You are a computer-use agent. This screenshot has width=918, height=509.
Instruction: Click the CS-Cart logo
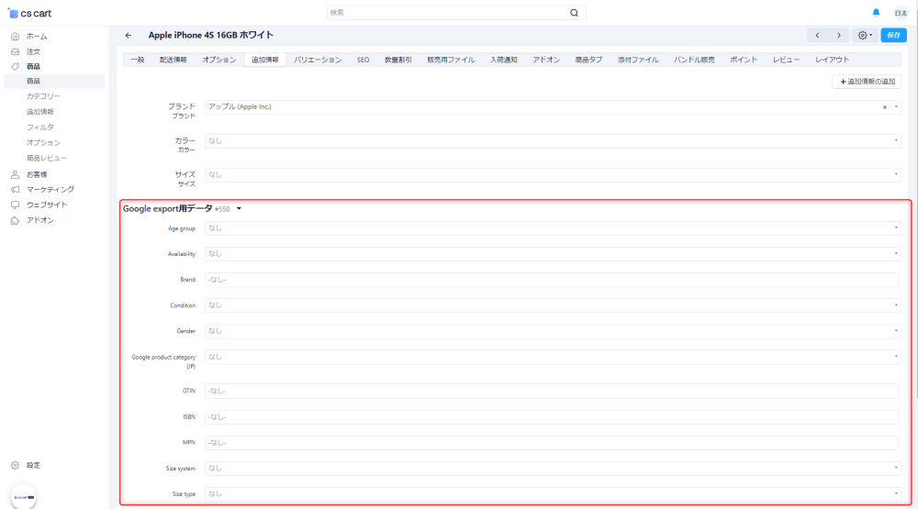(29, 13)
